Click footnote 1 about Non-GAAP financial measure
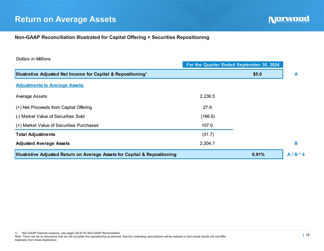The height and width of the screenshot is (251, 324). tap(67, 233)
